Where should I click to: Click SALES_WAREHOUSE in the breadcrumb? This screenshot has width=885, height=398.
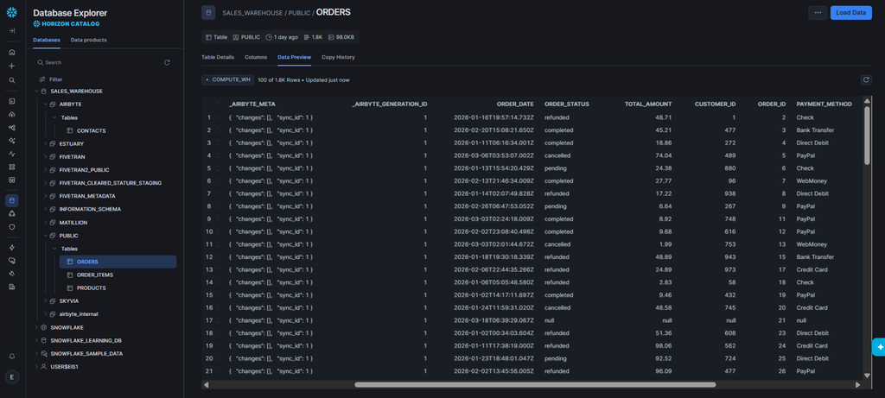click(x=252, y=12)
